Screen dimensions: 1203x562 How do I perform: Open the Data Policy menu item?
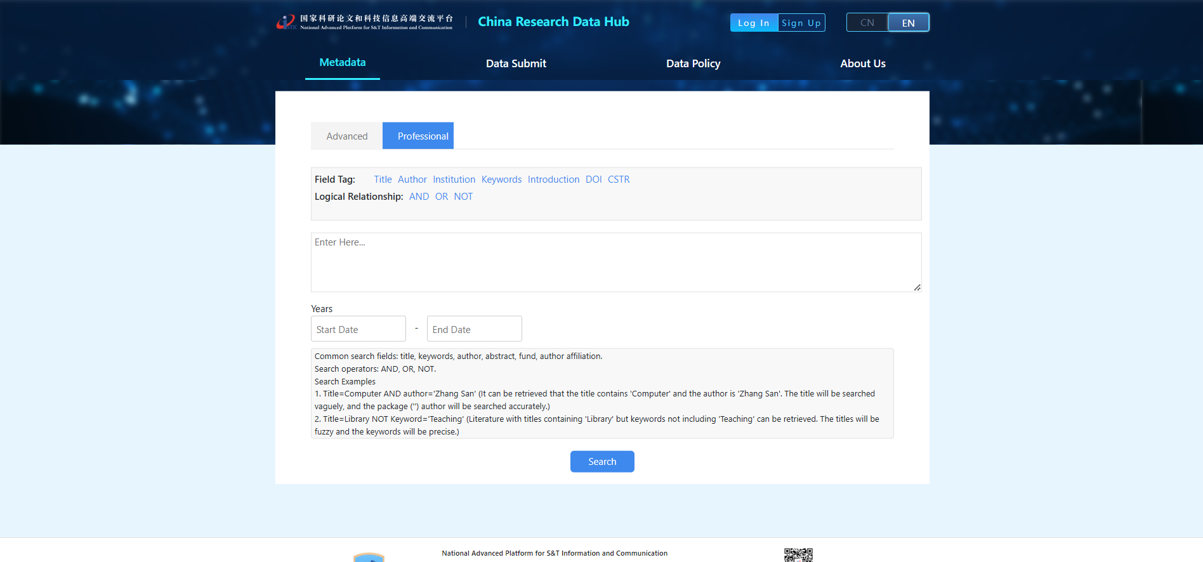(693, 63)
